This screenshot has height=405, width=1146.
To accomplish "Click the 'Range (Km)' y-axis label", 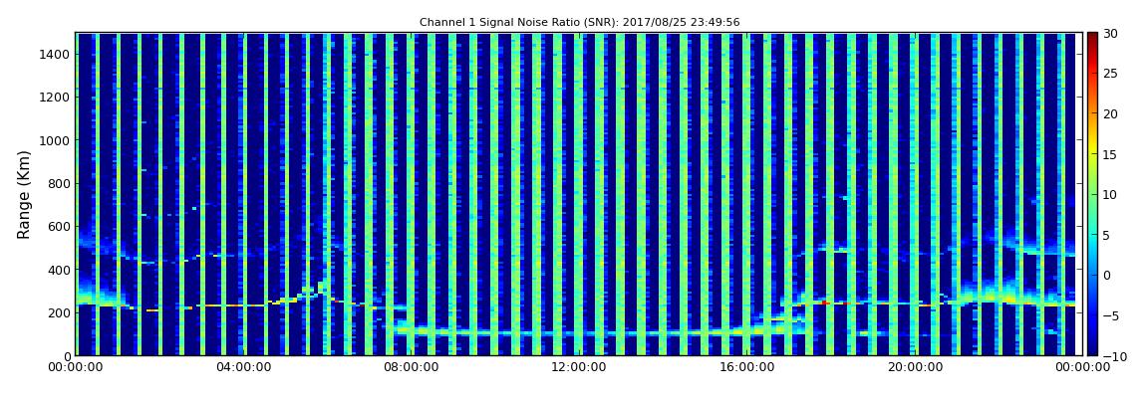I will tap(23, 195).
